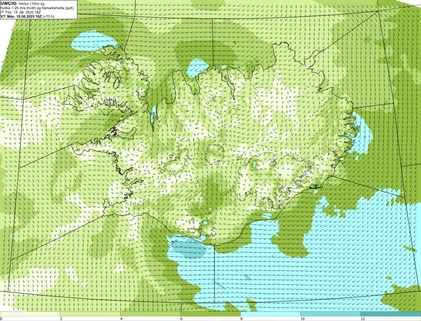Click the legend label '8'
The width and height of the screenshot is (421, 321).
click(x=241, y=319)
